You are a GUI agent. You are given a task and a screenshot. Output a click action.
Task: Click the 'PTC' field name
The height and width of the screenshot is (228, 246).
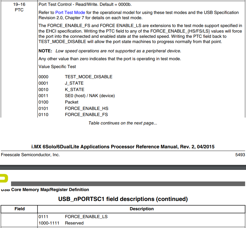[19, 10]
